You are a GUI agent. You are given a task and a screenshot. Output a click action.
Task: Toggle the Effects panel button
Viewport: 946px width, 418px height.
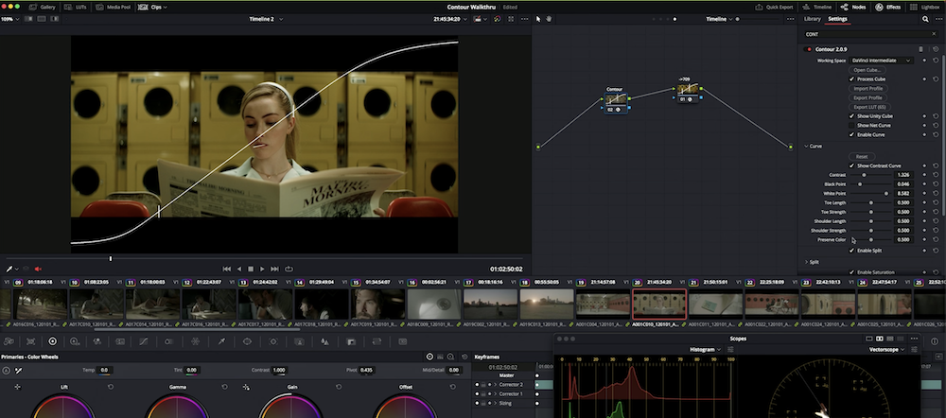(888, 8)
